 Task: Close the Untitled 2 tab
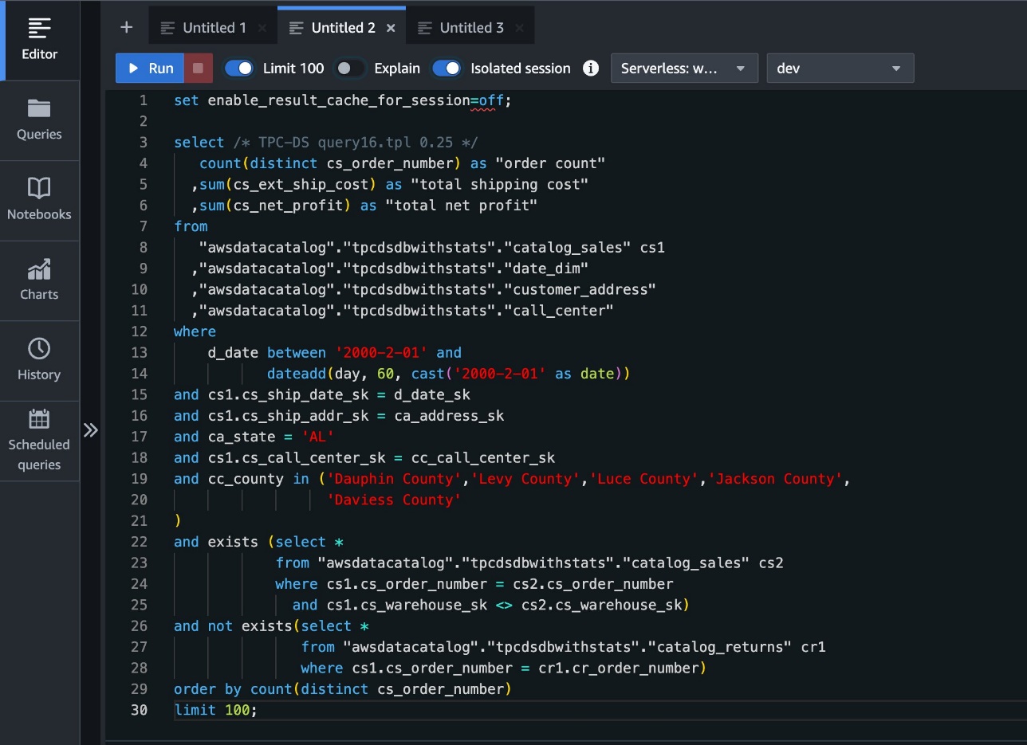coord(391,28)
